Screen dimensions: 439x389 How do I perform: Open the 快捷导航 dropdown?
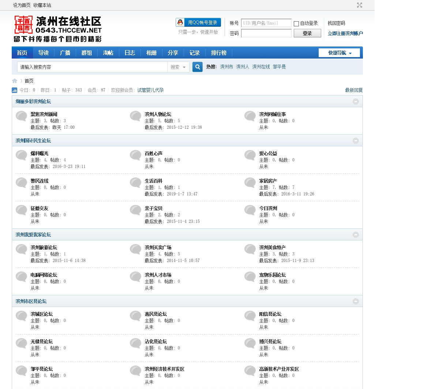pos(339,53)
